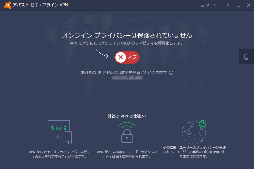The width and height of the screenshot is (254, 169).
Task: Click the globe with location pin illustration
Action: pos(194,132)
